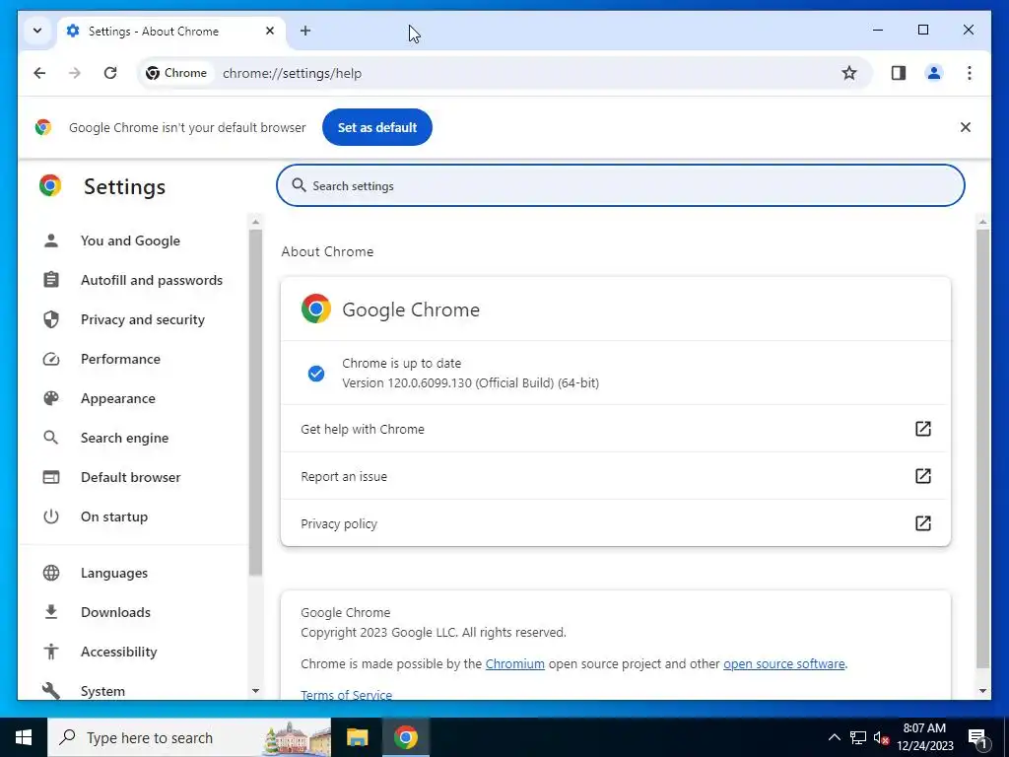Screen dimensions: 1009x757
Task: Click the taskbar Type here to search box
Action: coord(189,737)
